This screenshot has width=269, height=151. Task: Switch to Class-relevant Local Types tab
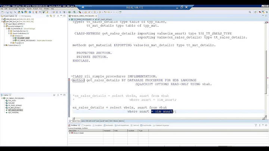tap(90, 121)
